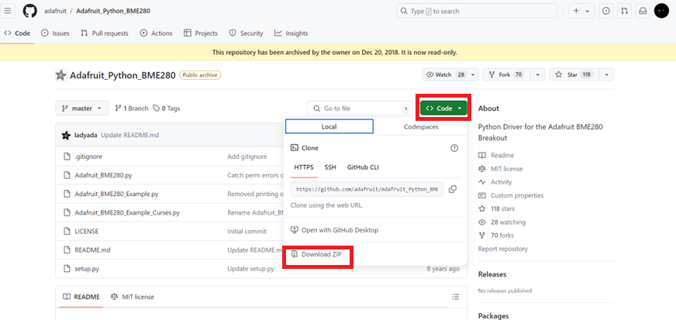This screenshot has width=676, height=320.
Task: Click the plus create-new button
Action: point(577,11)
